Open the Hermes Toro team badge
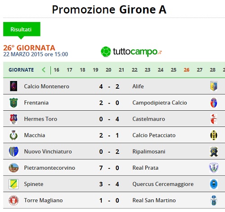The width and height of the screenshot is (225, 212). 13,119
